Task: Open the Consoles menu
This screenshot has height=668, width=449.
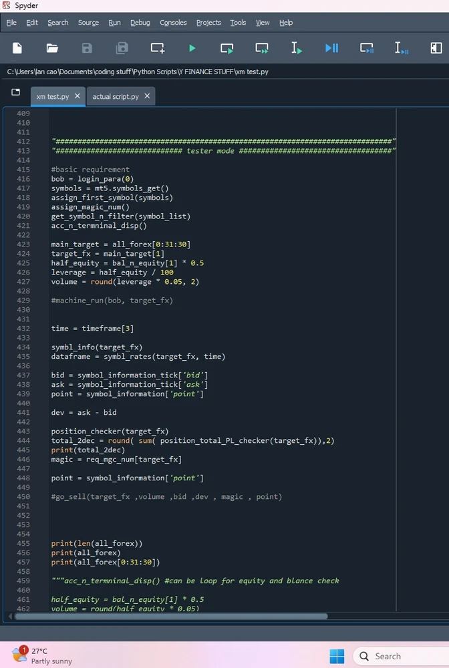Action: tap(173, 23)
